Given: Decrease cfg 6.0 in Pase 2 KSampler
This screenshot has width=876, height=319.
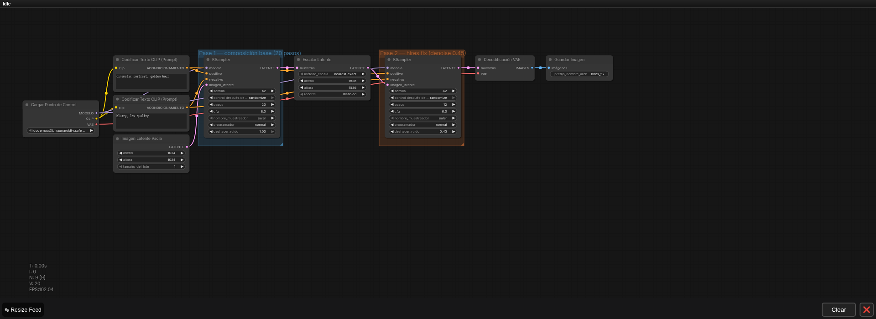Looking at the screenshot, I should coord(392,111).
